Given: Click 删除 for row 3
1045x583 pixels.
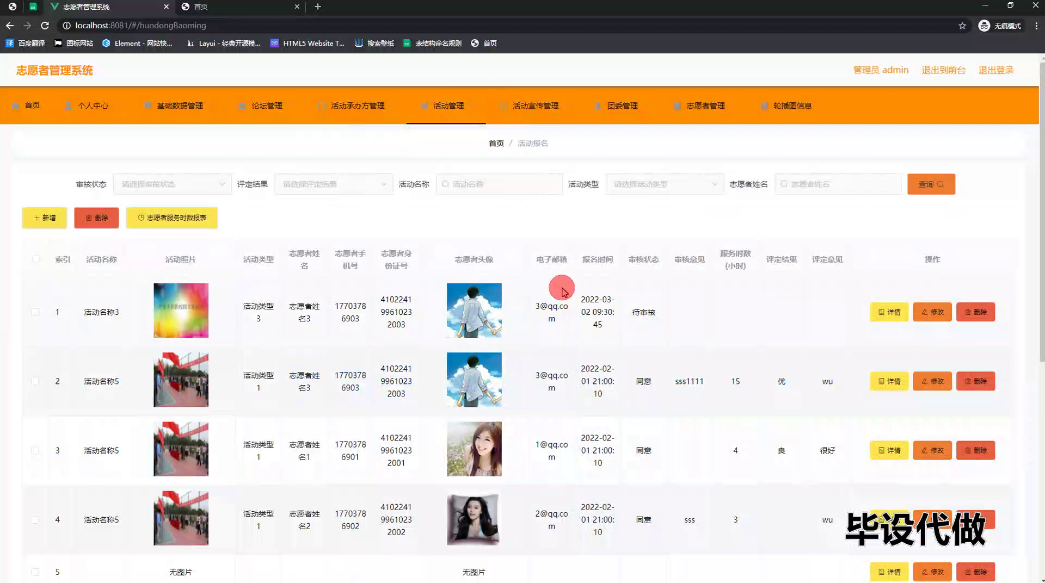Looking at the screenshot, I should (x=975, y=450).
